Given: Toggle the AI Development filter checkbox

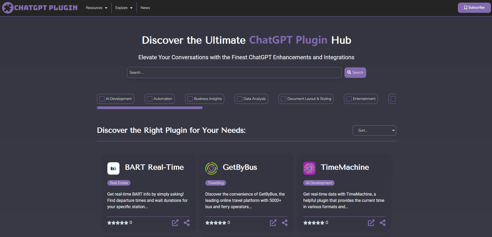Looking at the screenshot, I should (x=102, y=99).
